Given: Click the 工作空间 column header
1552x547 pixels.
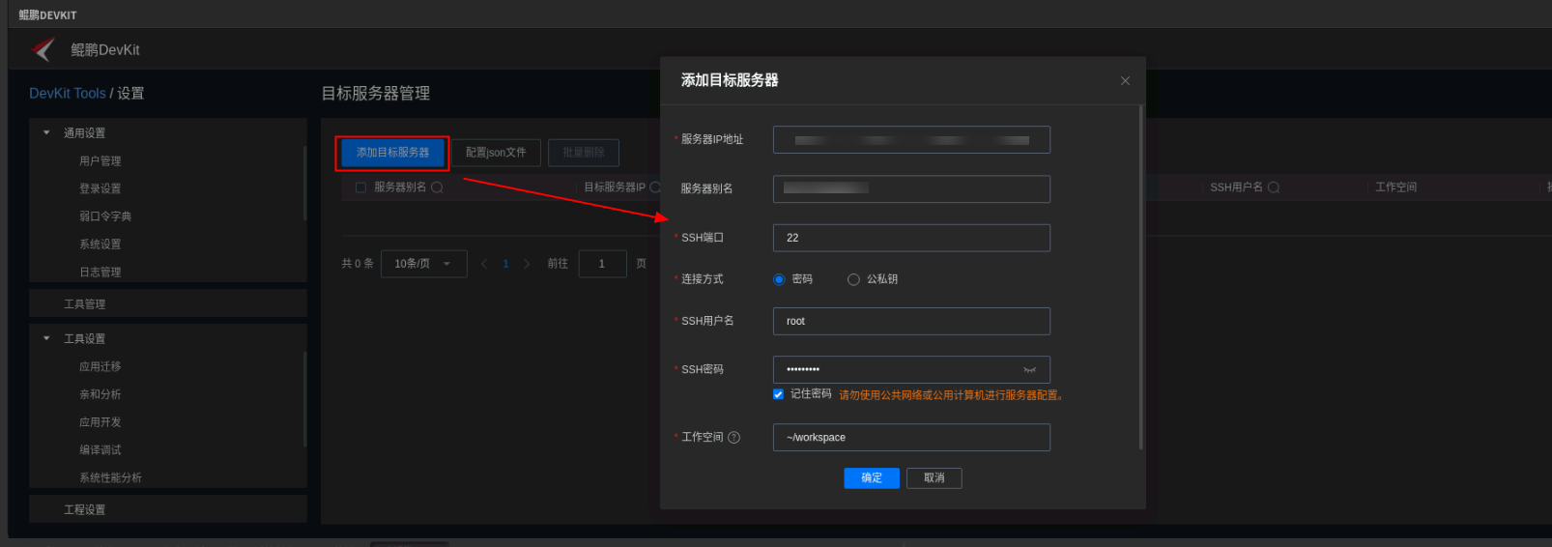Looking at the screenshot, I should pos(1396,187).
